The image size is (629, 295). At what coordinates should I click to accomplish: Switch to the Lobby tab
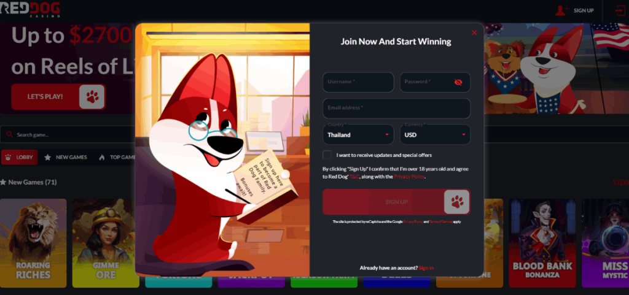pos(20,158)
